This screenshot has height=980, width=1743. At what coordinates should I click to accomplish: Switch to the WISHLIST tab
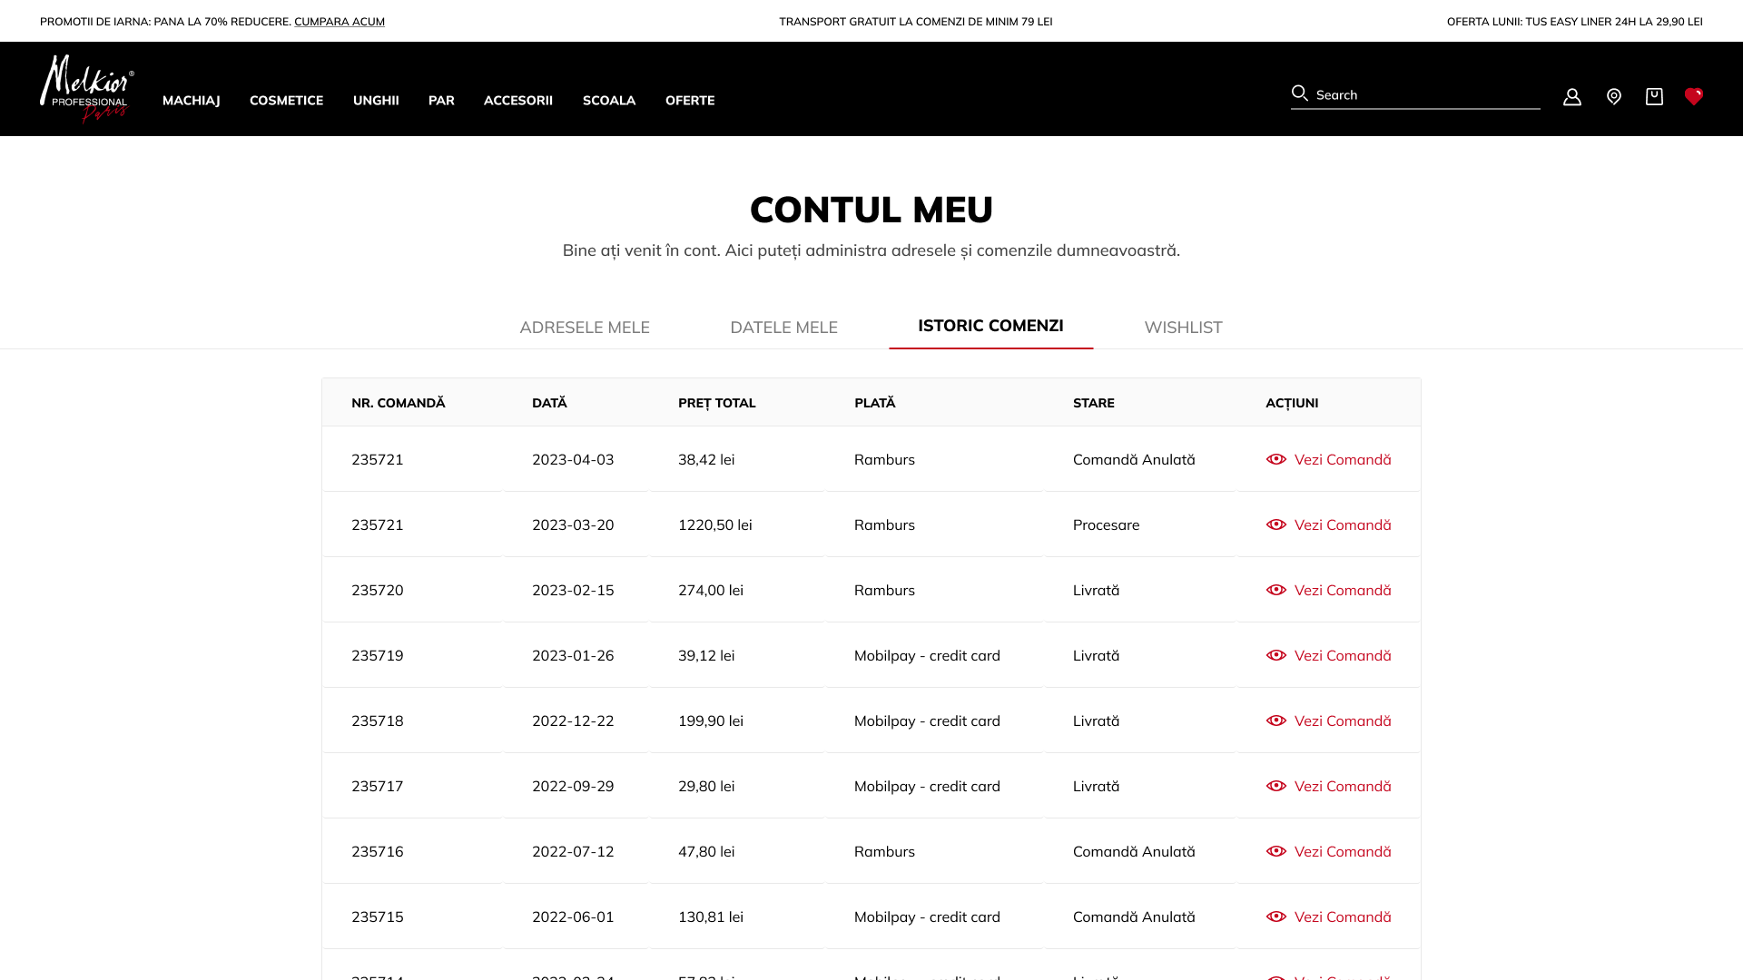click(1183, 327)
